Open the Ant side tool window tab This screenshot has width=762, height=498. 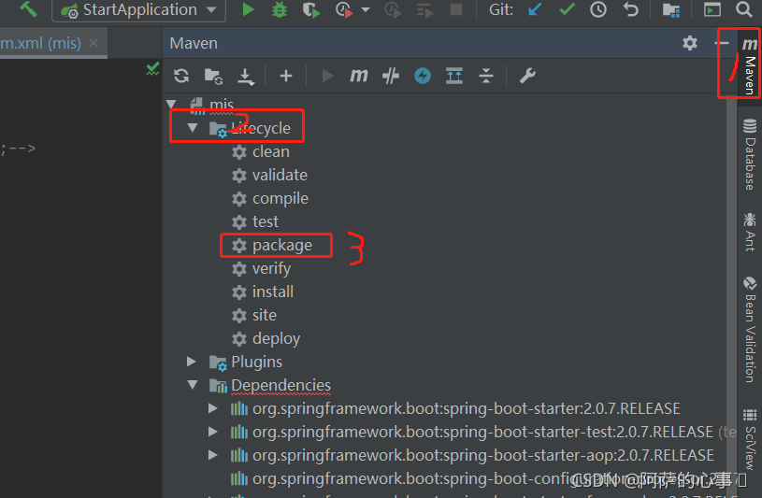(x=750, y=232)
